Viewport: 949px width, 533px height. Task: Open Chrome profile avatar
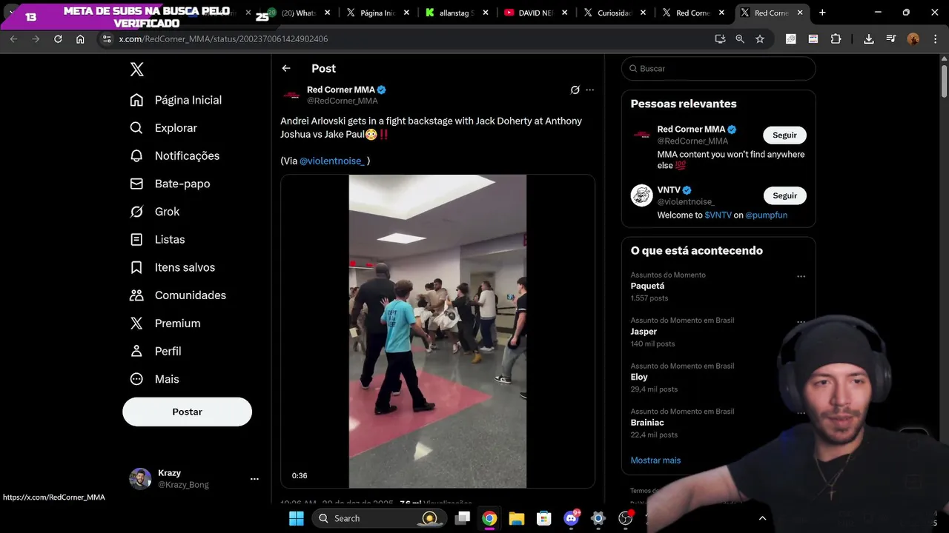tap(913, 38)
